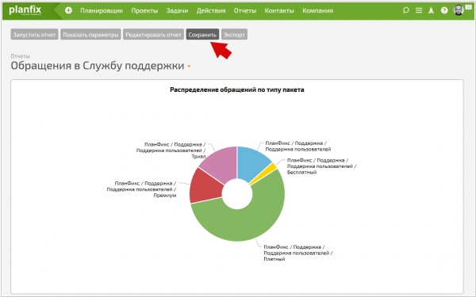476x297 pixels.
Task: Click the notifications icon next to help
Action: tap(431, 10)
